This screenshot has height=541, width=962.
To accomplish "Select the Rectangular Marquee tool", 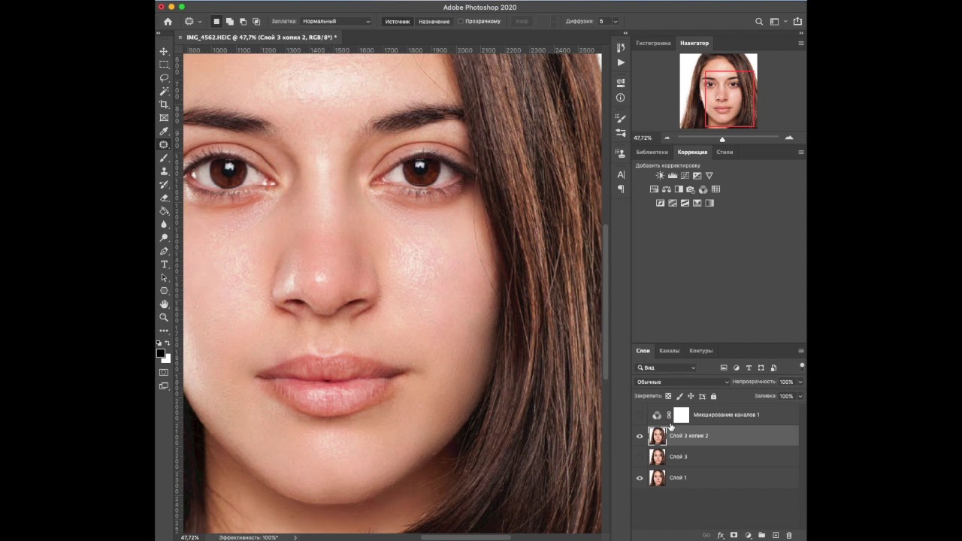I will (x=164, y=65).
